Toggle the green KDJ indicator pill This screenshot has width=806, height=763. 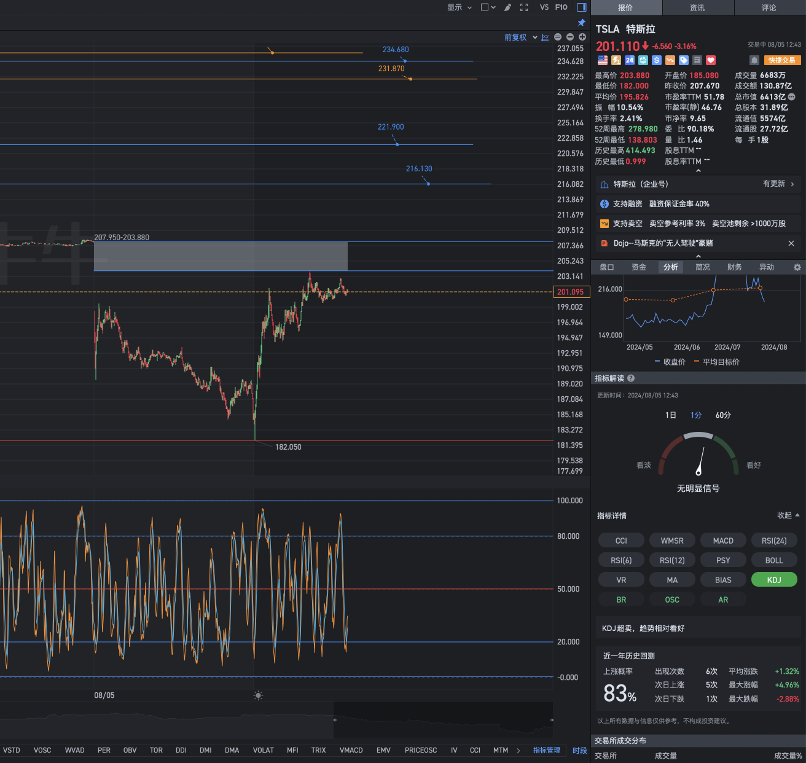click(774, 580)
